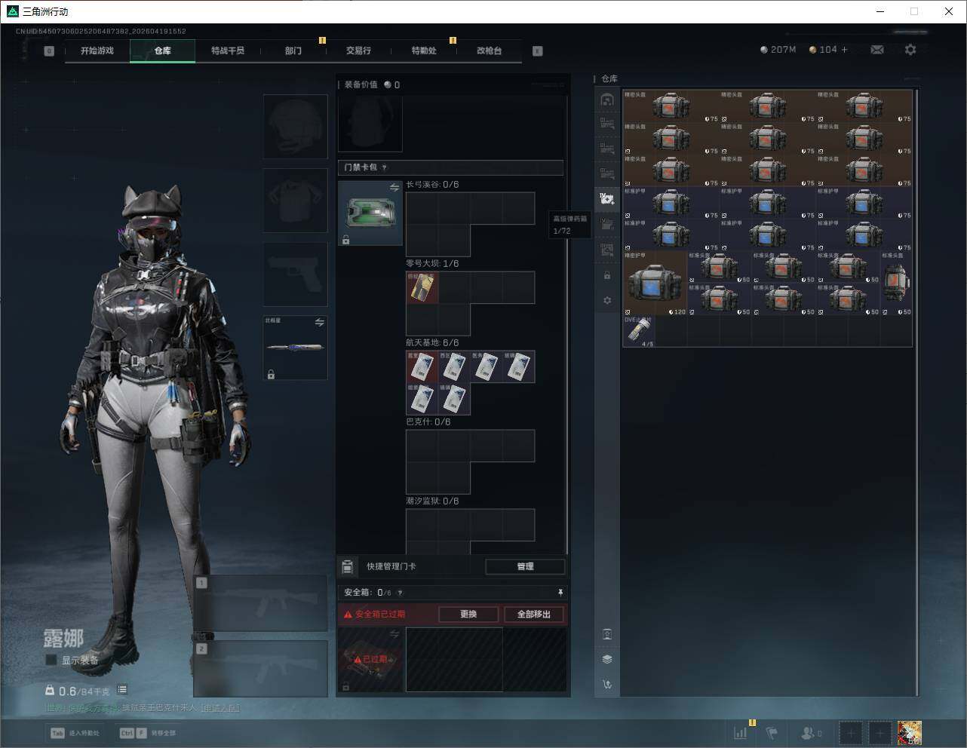
Task: Click Ctrl F 转移全部 shortcut
Action: coord(148,733)
